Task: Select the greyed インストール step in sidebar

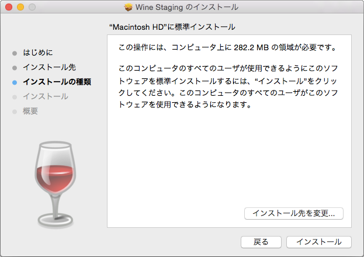Action: pos(46,96)
